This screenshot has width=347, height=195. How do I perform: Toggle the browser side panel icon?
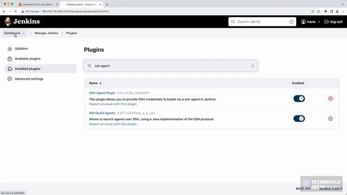pos(331,11)
